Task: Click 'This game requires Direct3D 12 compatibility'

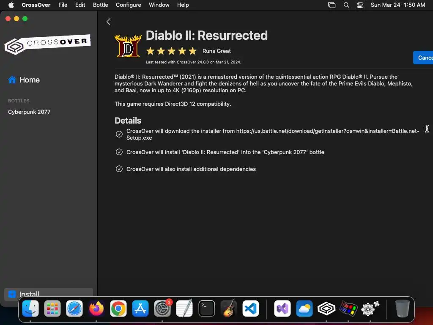Action: coord(173,104)
